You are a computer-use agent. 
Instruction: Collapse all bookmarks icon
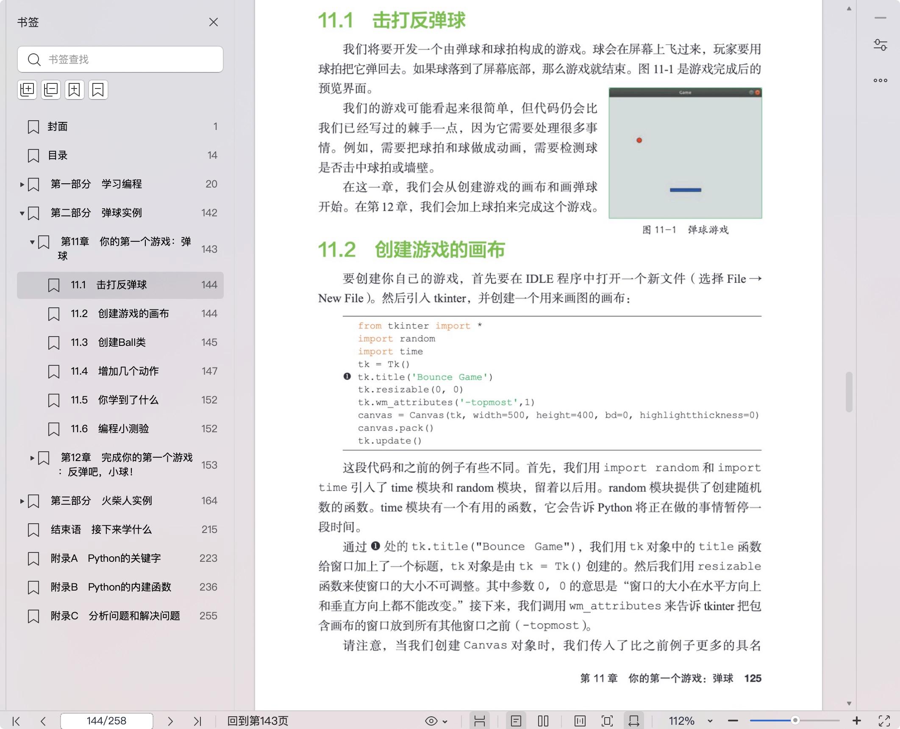click(51, 90)
